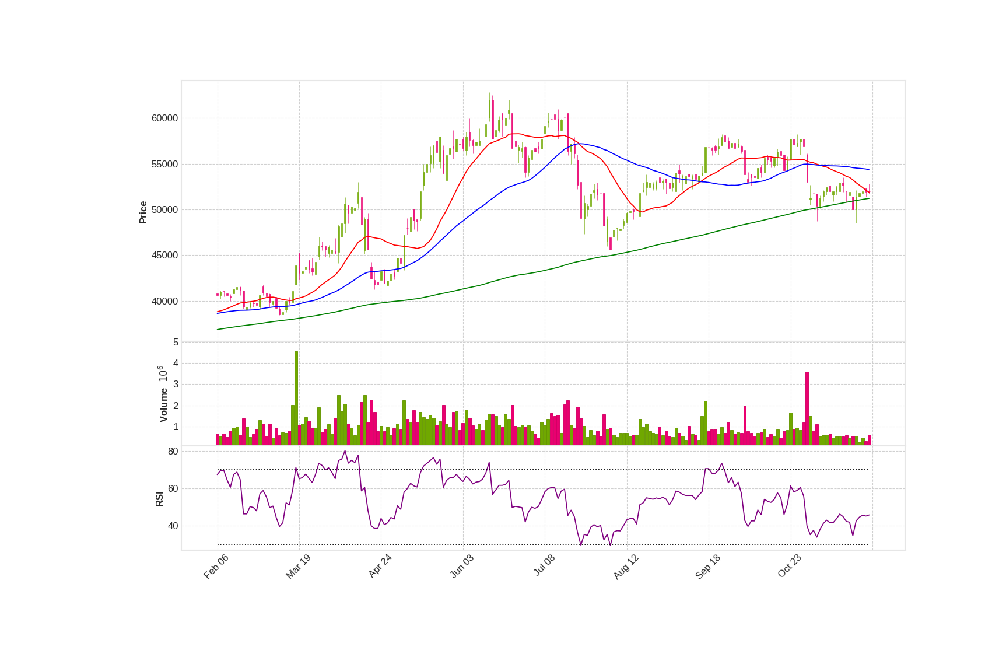Image resolution: width=1006 pixels, height=671 pixels.
Task: Click the RSI 80 tick label
Action: click(x=173, y=452)
